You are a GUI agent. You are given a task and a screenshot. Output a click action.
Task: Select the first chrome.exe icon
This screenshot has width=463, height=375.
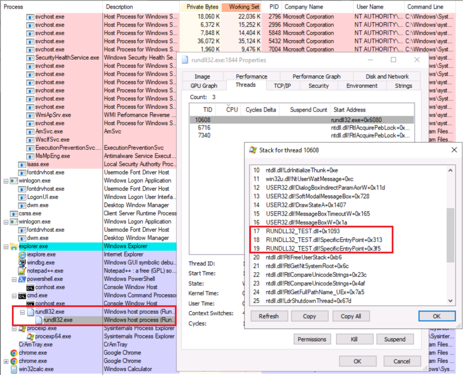14,353
